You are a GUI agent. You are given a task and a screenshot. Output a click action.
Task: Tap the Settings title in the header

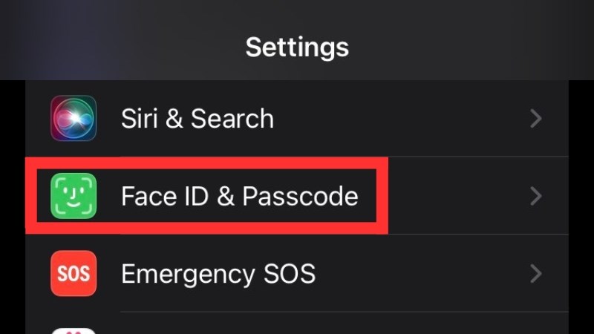pyautogui.click(x=297, y=48)
